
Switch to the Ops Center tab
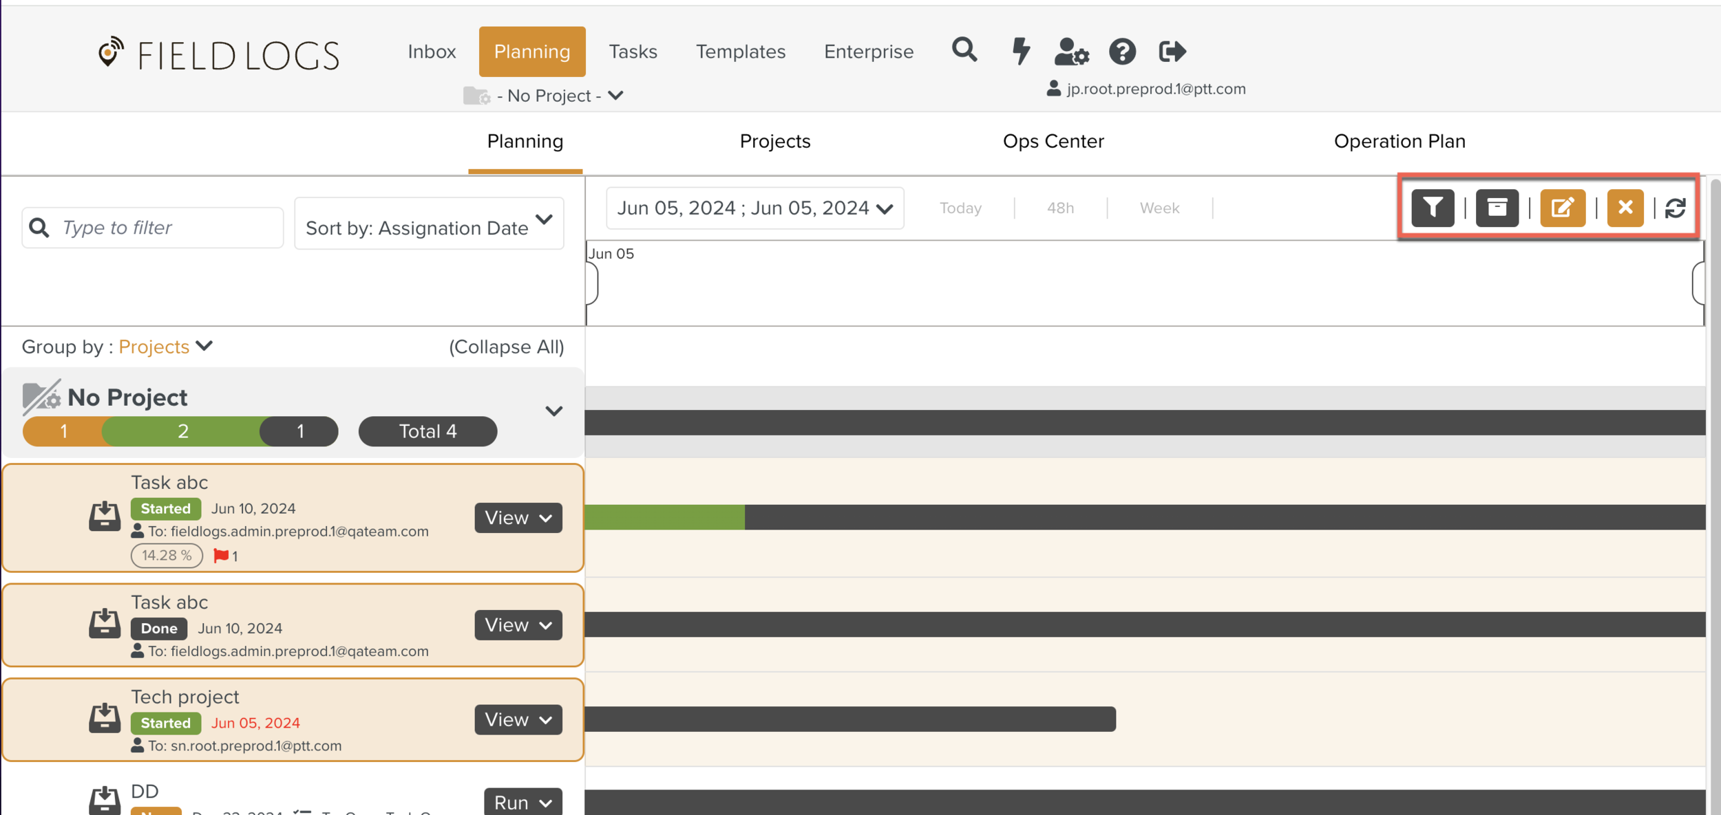tap(1053, 141)
